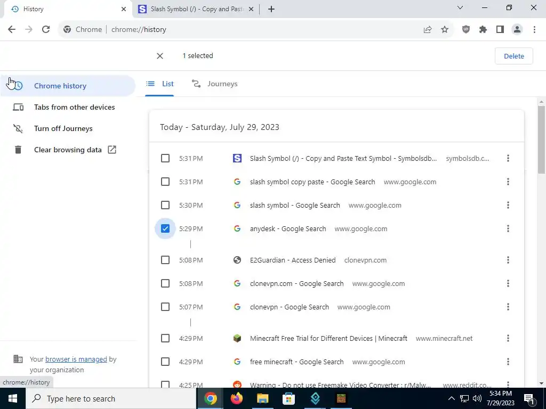546x409 pixels.
Task: Go back with the browser back arrow
Action: [12, 30]
